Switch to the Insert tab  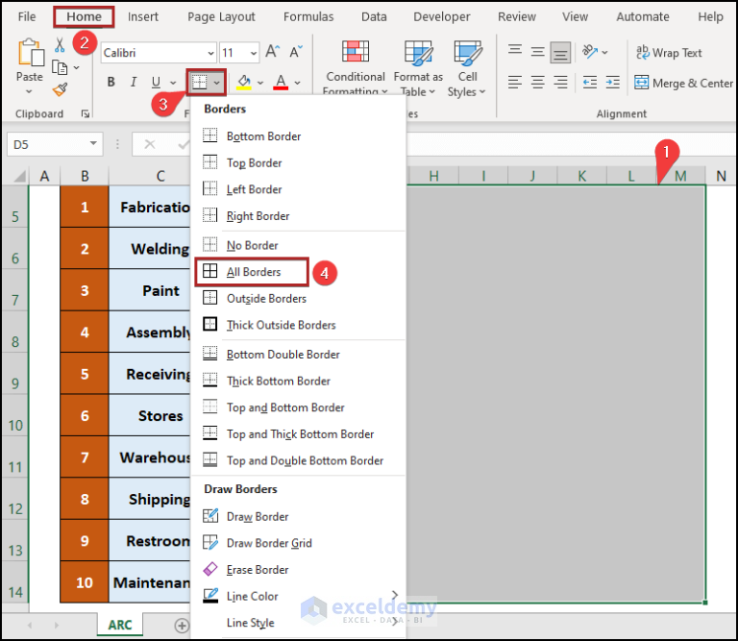point(143,17)
